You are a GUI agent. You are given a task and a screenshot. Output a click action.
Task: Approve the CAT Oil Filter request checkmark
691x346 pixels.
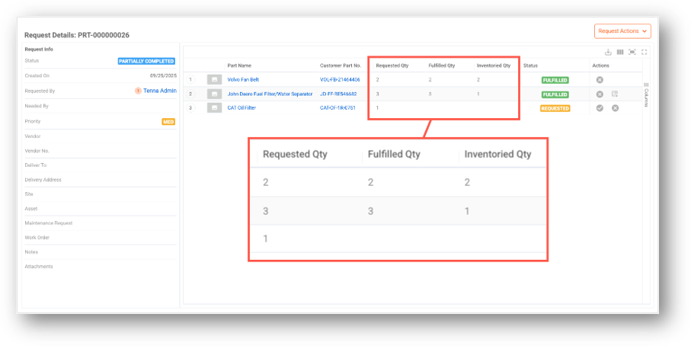(x=600, y=108)
